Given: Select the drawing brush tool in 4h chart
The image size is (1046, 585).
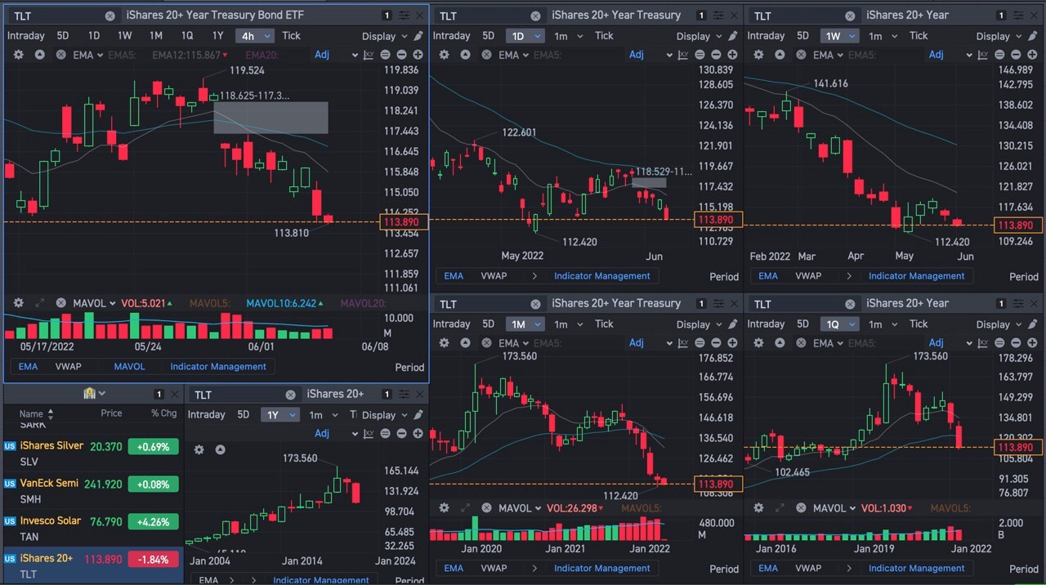Looking at the screenshot, I should 418,36.
